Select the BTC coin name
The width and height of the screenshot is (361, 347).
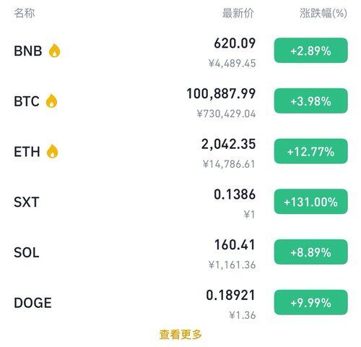[x=27, y=101]
